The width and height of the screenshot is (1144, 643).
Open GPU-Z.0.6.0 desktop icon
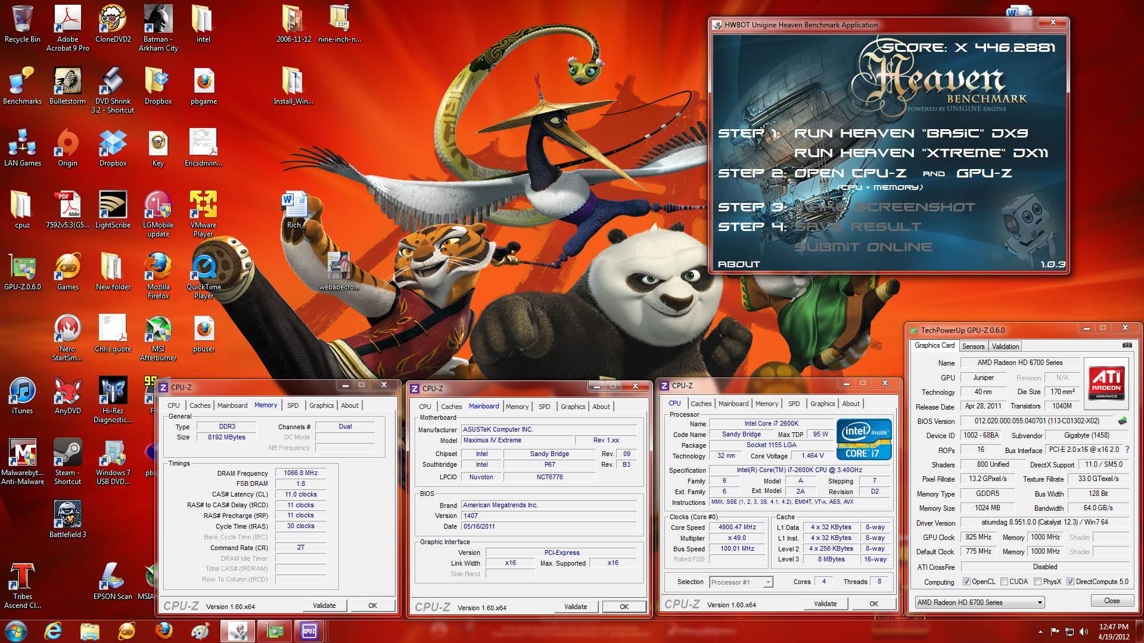23,271
